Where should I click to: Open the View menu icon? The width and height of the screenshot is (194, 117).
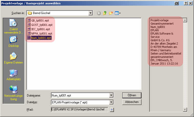(x=117, y=13)
